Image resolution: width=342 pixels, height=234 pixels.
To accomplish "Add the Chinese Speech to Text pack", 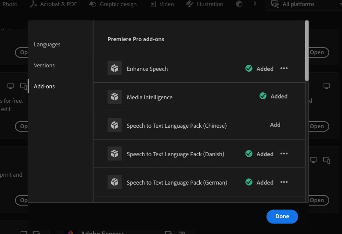I will click(275, 125).
